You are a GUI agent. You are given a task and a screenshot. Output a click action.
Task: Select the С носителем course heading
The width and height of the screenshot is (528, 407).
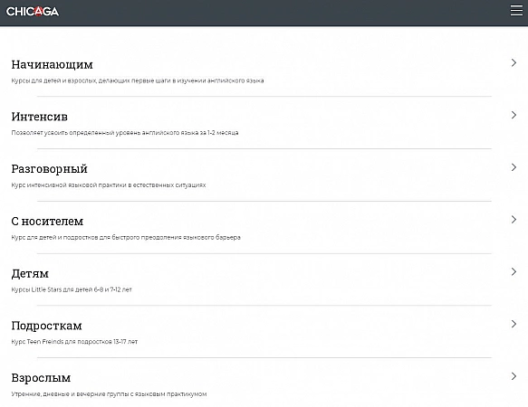47,222
